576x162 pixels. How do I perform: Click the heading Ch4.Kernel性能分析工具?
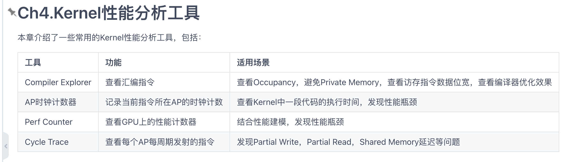coord(108,13)
